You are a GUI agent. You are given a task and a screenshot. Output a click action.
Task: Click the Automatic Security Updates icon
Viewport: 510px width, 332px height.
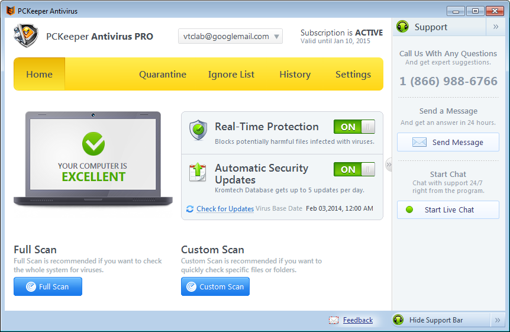click(x=198, y=172)
